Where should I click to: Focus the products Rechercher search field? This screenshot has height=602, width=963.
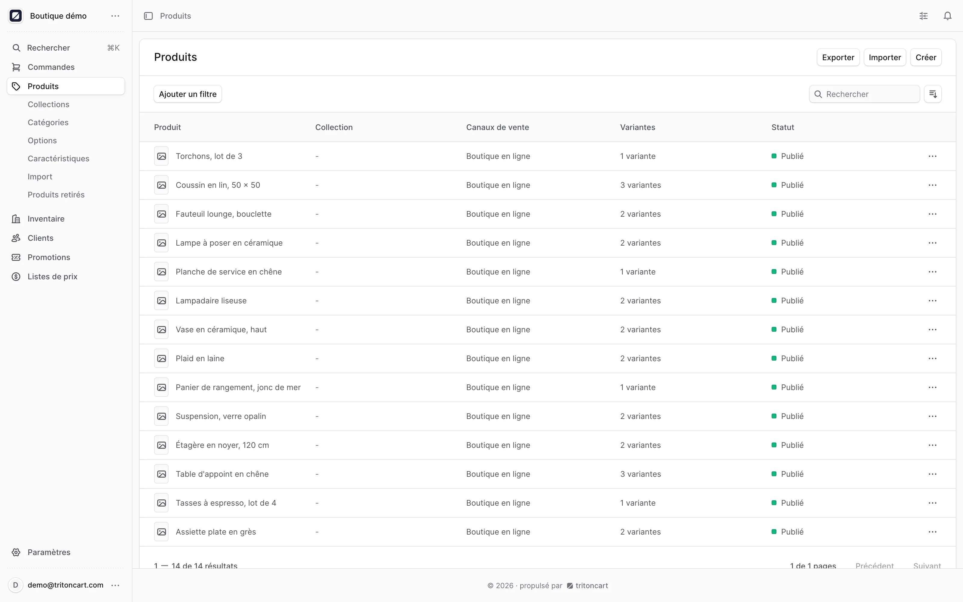pyautogui.click(x=864, y=94)
